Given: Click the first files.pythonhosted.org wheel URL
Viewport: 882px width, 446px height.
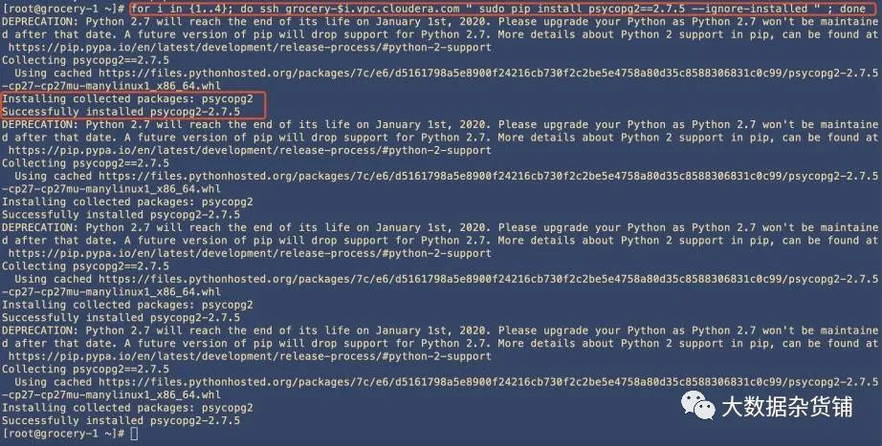Looking at the screenshot, I should pos(488,73).
